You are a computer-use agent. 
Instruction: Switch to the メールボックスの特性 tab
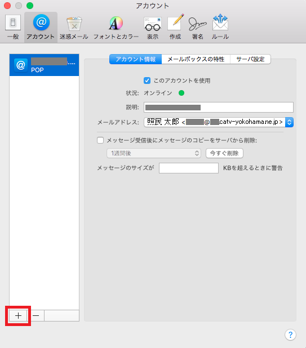point(196,59)
